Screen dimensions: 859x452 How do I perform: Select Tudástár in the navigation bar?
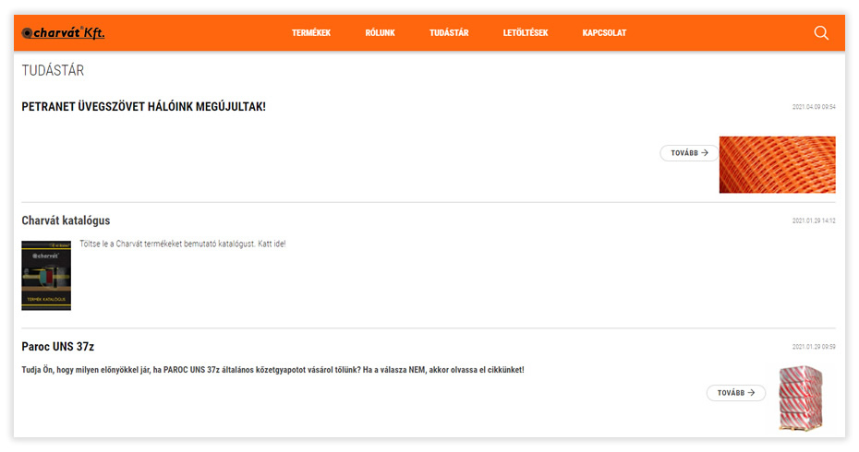(x=449, y=33)
